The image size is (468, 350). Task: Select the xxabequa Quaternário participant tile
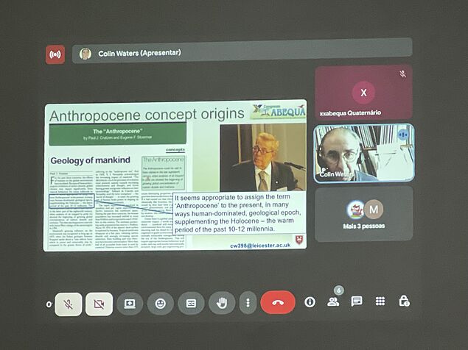(x=363, y=93)
